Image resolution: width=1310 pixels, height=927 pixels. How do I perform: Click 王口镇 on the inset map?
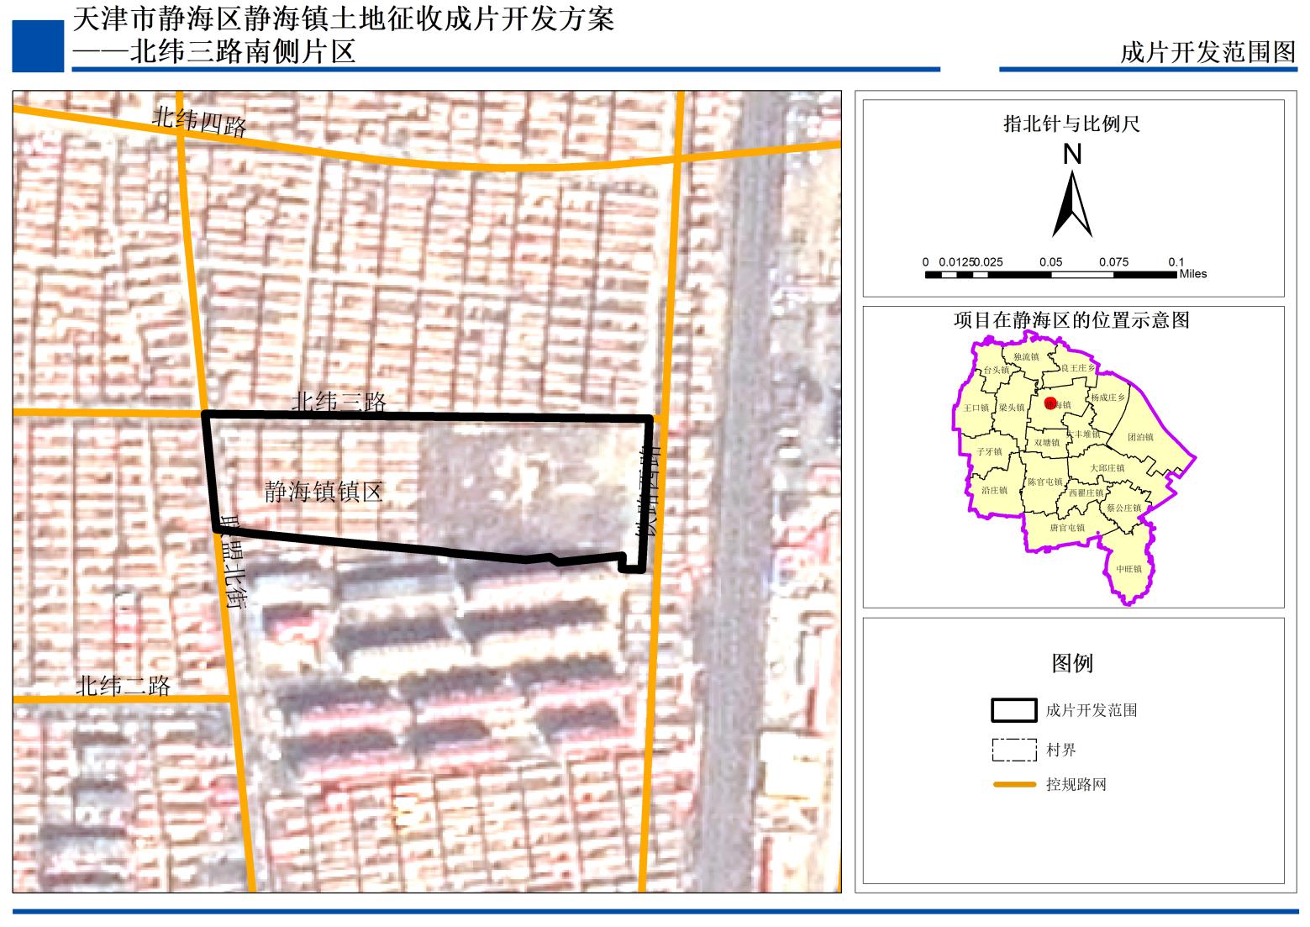click(x=976, y=408)
